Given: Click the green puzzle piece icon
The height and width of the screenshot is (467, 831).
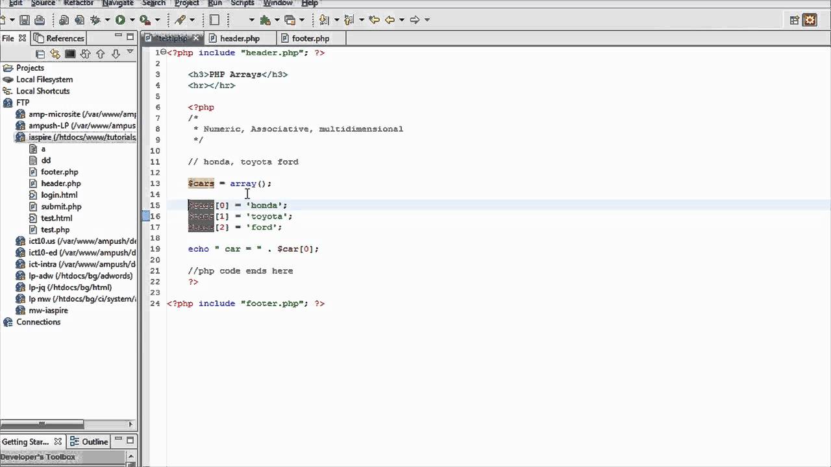Looking at the screenshot, I should (x=265, y=20).
